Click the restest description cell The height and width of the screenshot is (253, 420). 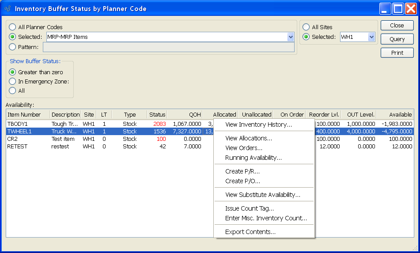[60, 147]
